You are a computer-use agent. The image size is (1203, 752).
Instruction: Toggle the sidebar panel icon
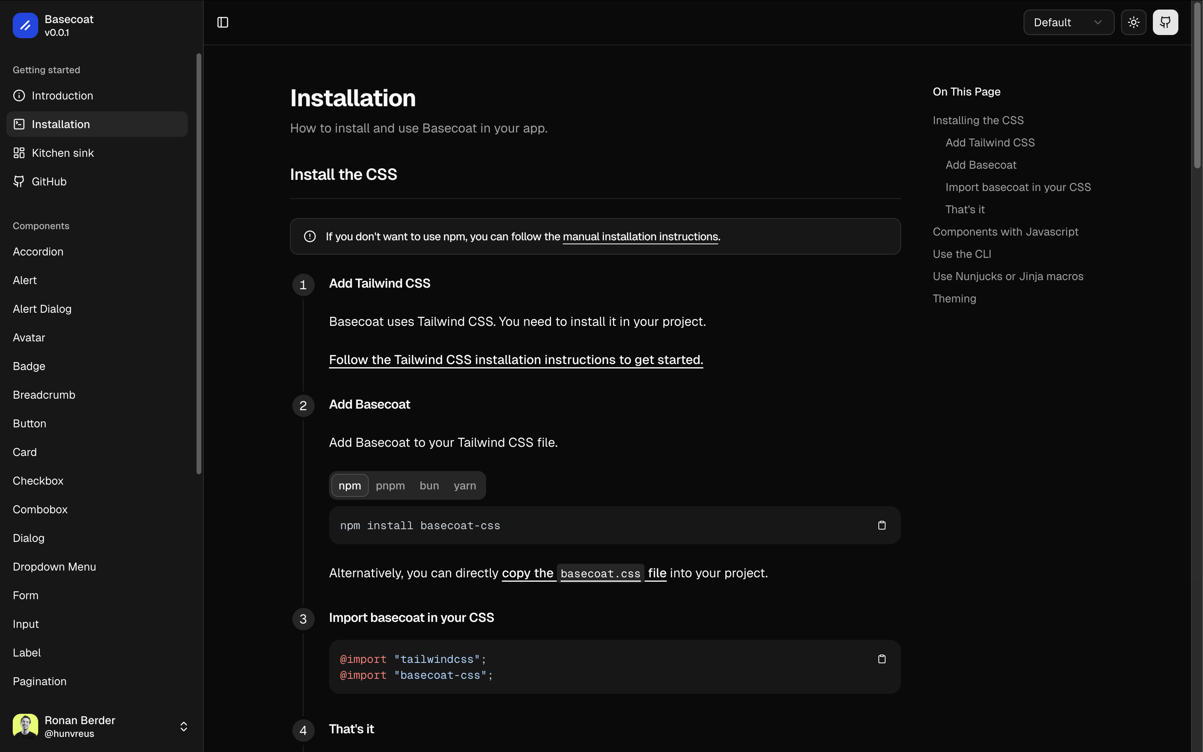[x=223, y=22]
